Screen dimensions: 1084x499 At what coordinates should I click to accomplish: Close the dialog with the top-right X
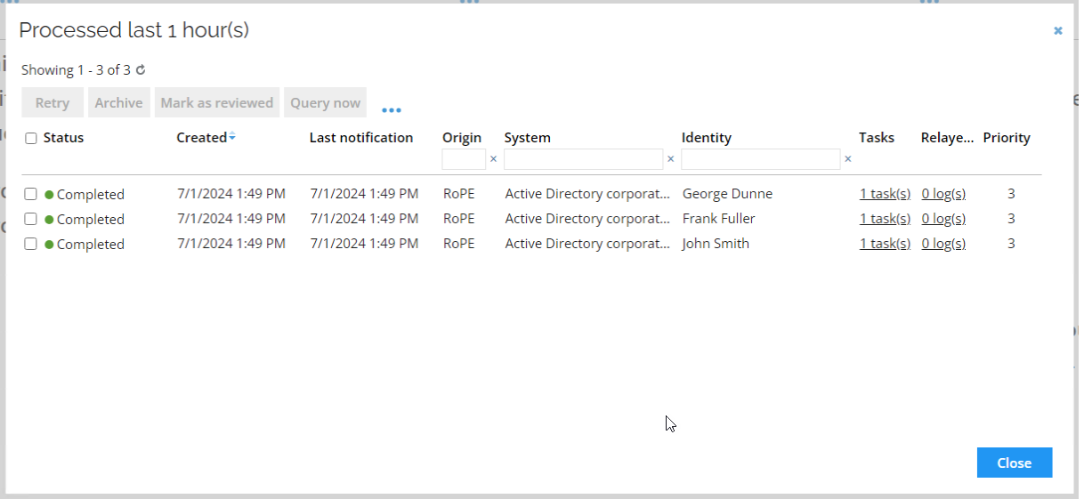pos(1057,30)
